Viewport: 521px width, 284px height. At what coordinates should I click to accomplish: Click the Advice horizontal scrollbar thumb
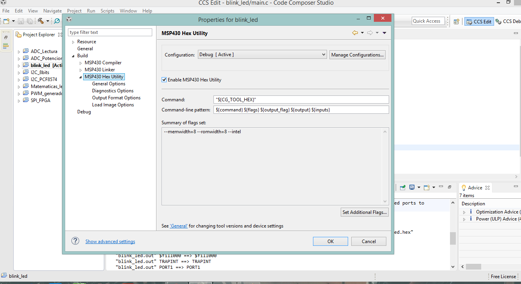pyautogui.click(x=474, y=267)
